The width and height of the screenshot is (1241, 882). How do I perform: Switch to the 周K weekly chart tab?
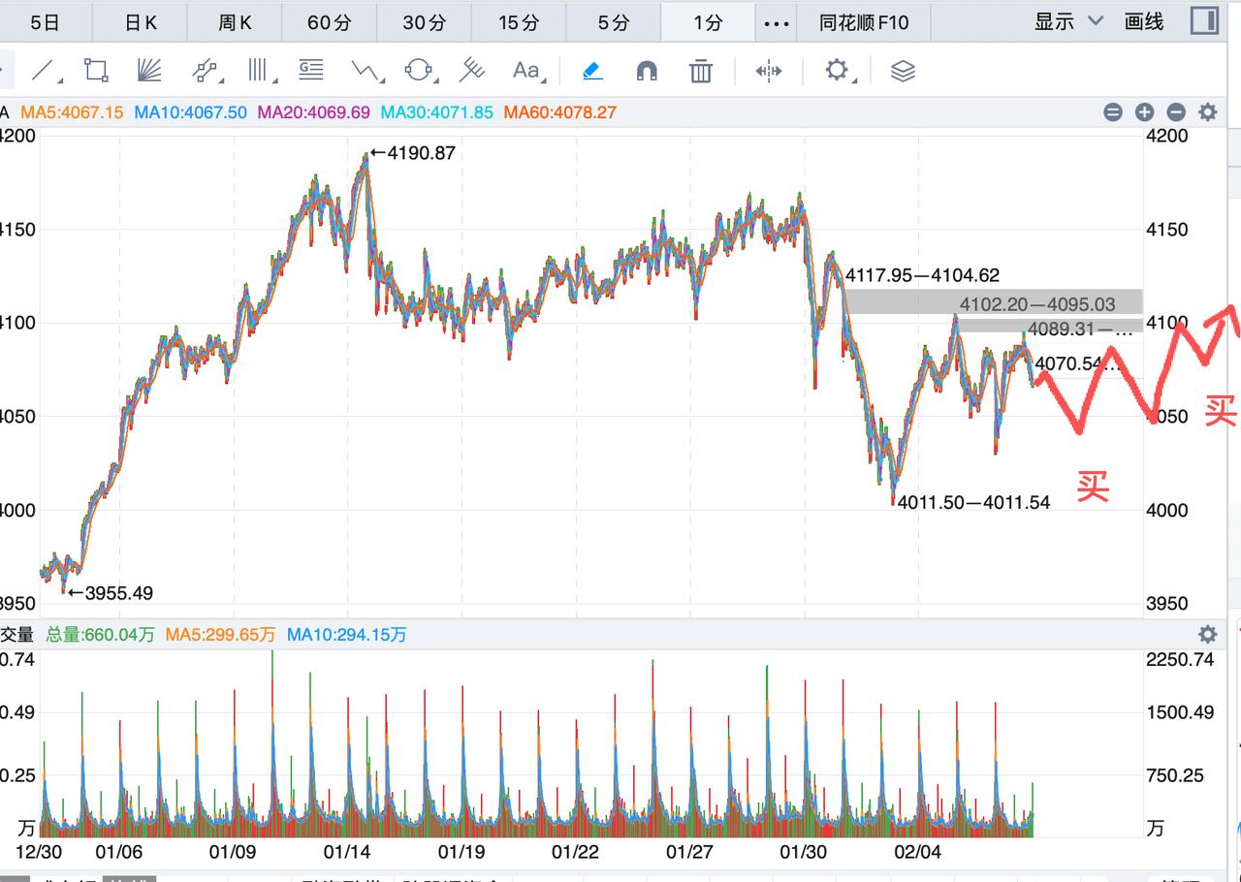[x=236, y=21]
